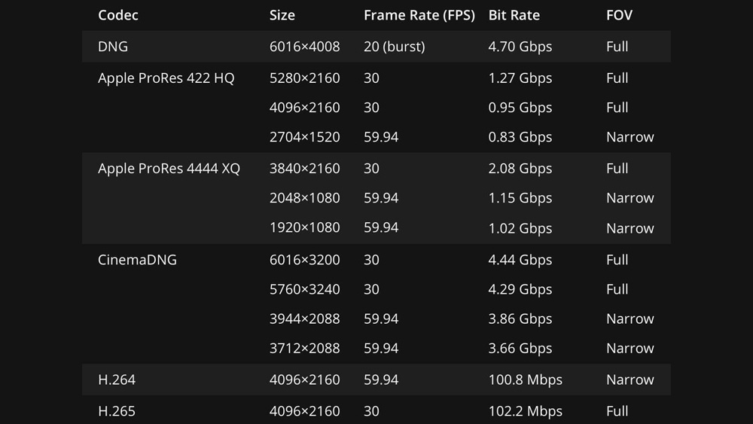Select the H.264 codec label

click(x=117, y=380)
